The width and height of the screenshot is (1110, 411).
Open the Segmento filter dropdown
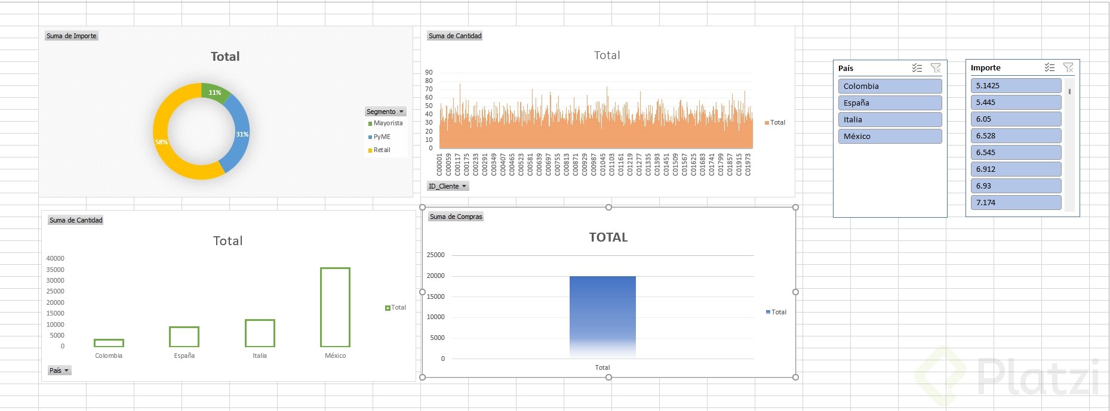(x=385, y=112)
